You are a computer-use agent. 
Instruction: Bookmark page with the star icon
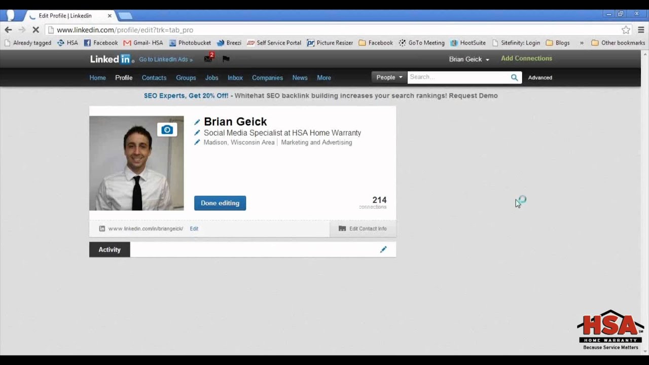coord(626,30)
